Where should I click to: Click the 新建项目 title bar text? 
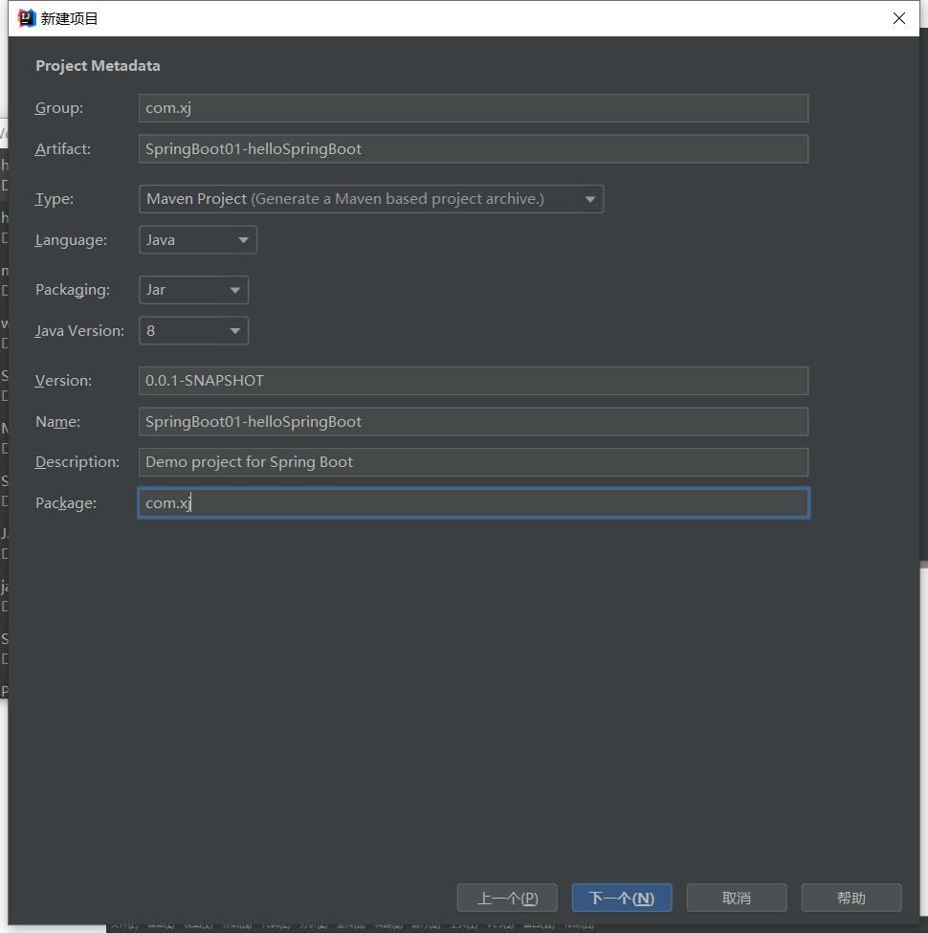(70, 18)
